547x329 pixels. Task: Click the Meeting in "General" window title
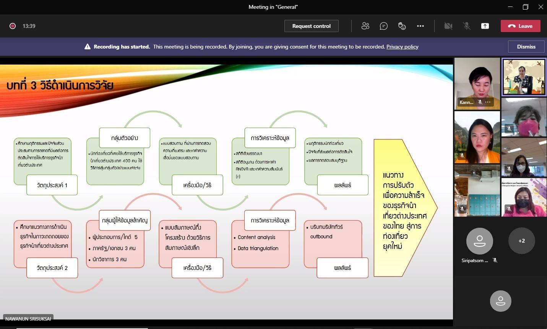coord(273,7)
